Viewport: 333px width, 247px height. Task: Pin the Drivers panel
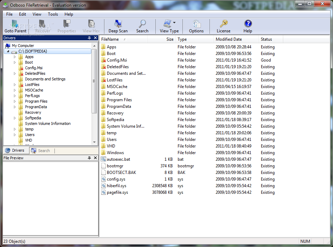89,38
